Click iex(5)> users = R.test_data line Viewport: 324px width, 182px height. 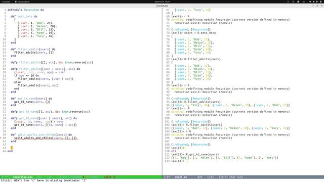[193, 33]
